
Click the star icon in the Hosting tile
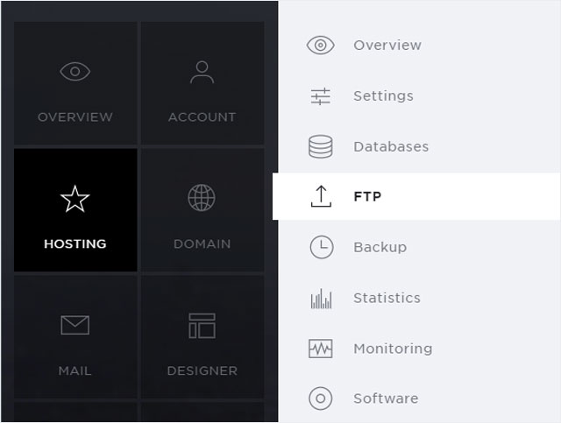[x=75, y=199]
